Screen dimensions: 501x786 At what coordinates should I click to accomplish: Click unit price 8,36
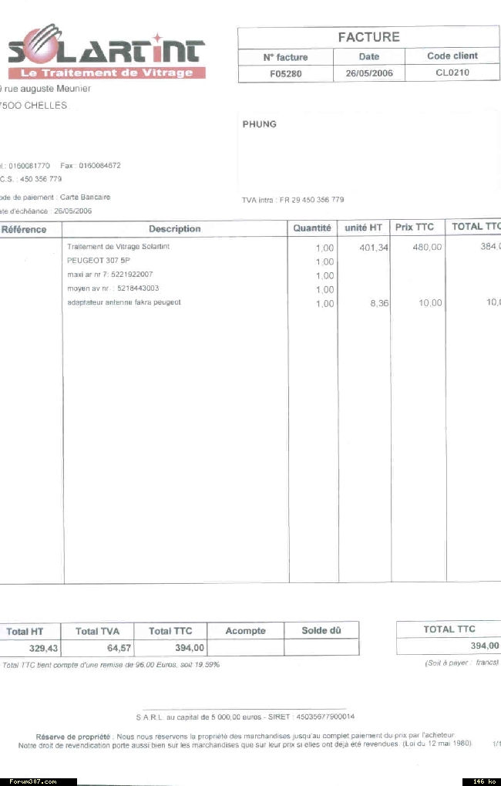[x=379, y=303]
